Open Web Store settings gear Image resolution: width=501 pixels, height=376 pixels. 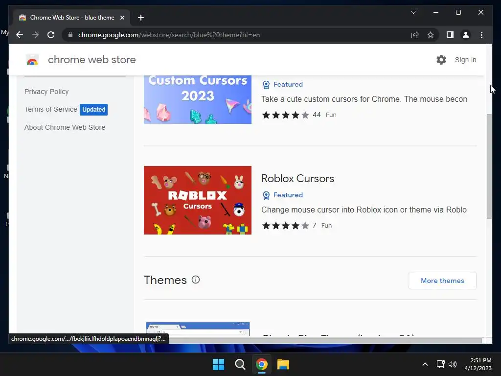click(441, 60)
